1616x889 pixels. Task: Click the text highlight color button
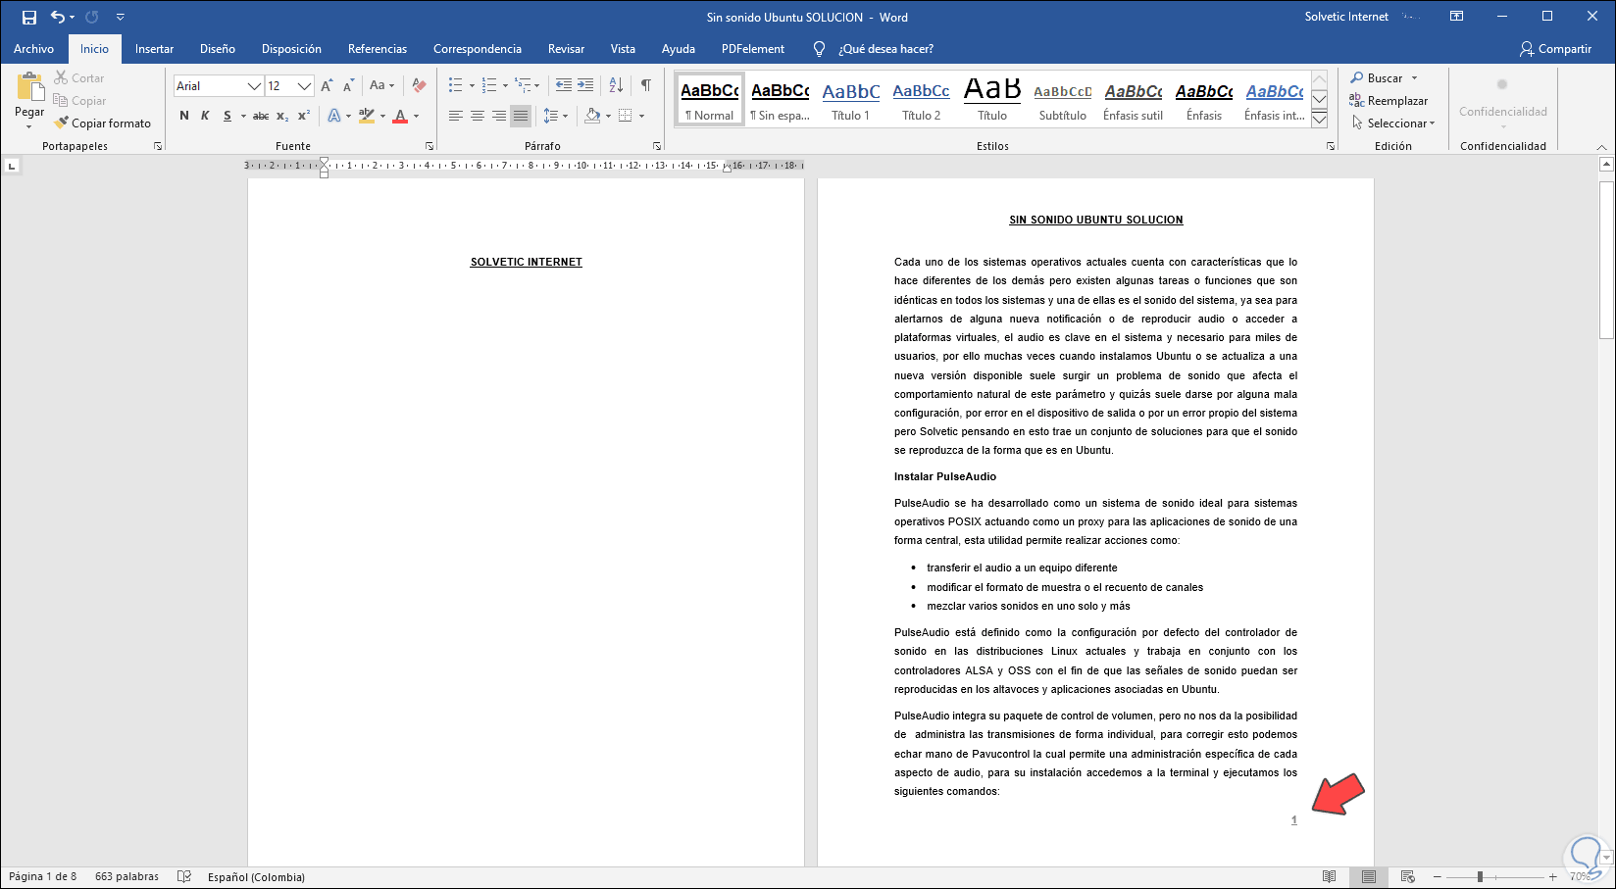pyautogui.click(x=366, y=116)
